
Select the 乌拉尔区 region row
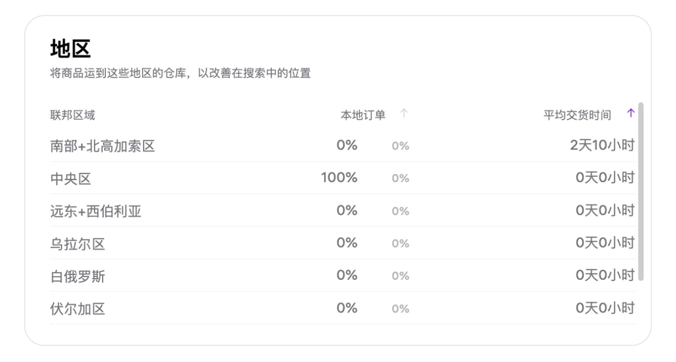click(343, 243)
